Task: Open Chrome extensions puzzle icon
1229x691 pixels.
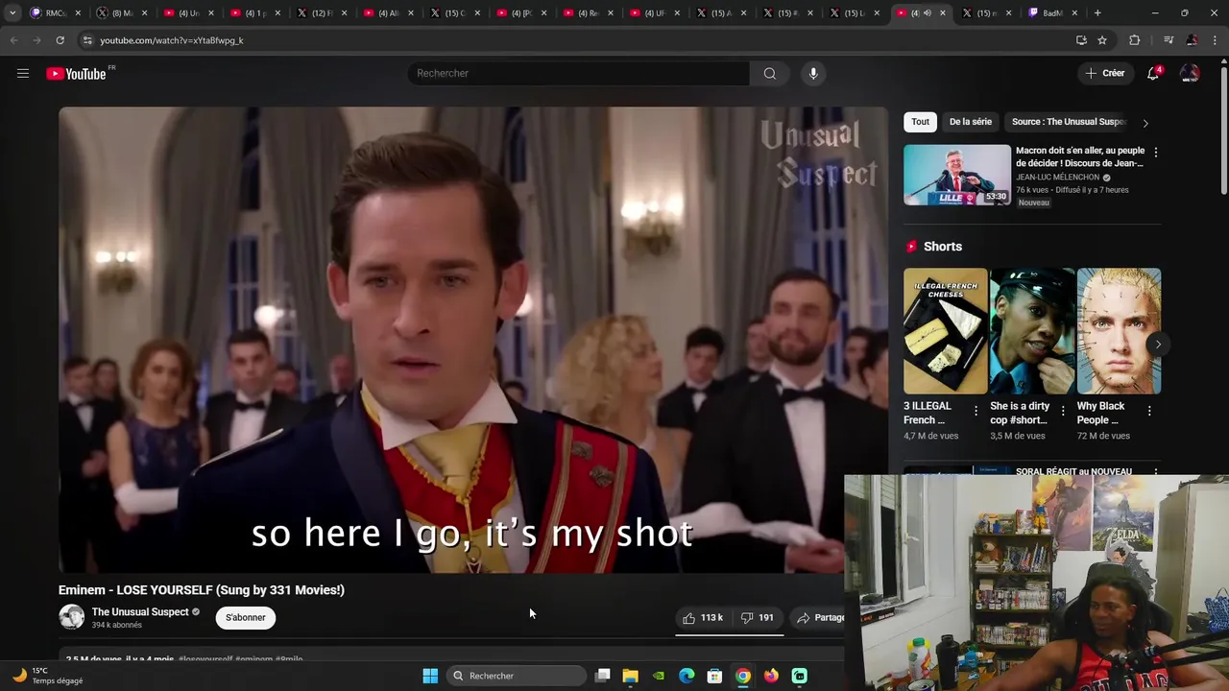Action: click(1135, 40)
